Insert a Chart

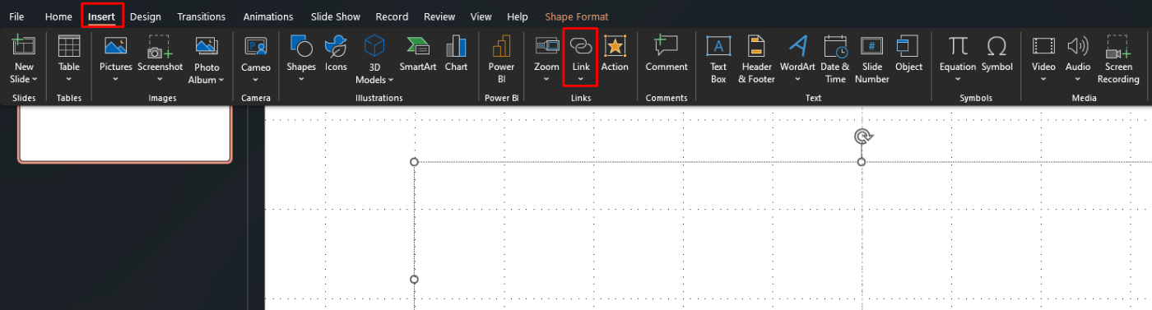[456, 53]
